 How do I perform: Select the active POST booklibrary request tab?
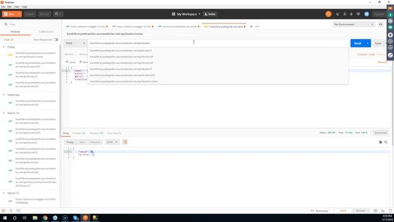point(224,27)
